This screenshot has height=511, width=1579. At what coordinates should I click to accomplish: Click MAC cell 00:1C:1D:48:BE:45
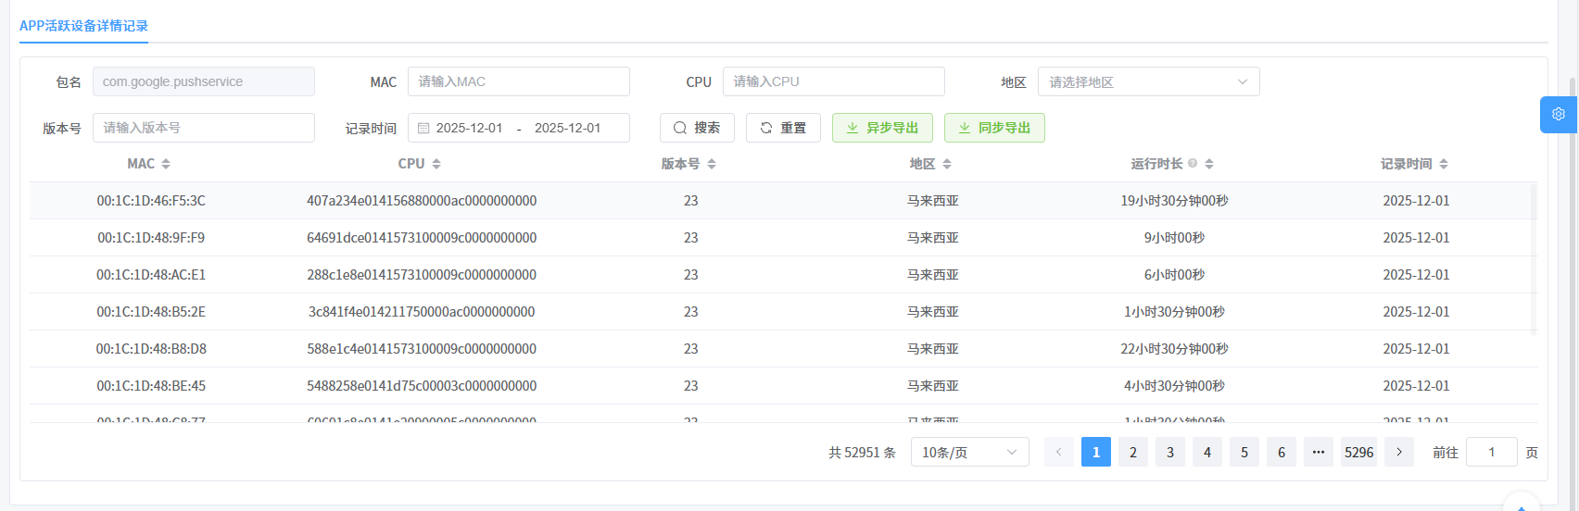(x=151, y=386)
